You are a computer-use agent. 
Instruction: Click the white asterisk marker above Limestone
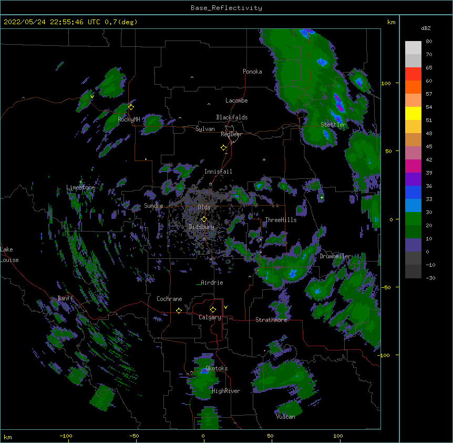(x=80, y=182)
